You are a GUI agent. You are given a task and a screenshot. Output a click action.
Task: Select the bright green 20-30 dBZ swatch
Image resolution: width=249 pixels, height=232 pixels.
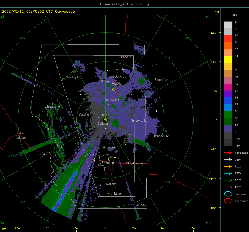(228, 115)
